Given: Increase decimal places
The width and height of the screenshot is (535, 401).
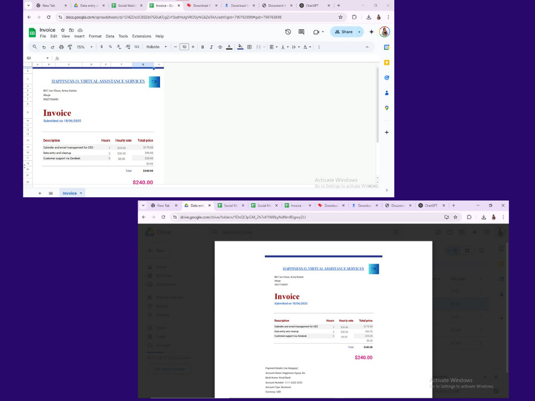Looking at the screenshot, I should (128, 47).
